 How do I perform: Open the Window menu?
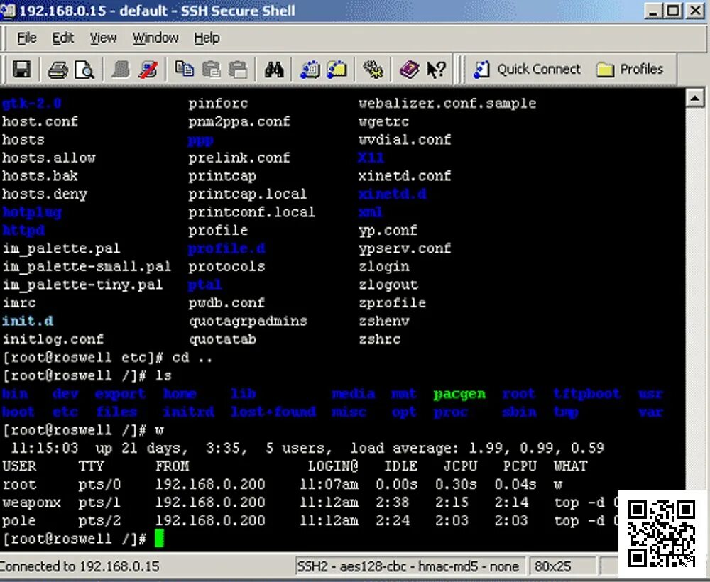point(155,38)
